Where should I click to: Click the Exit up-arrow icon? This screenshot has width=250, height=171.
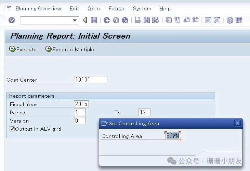pyautogui.click(x=116, y=20)
